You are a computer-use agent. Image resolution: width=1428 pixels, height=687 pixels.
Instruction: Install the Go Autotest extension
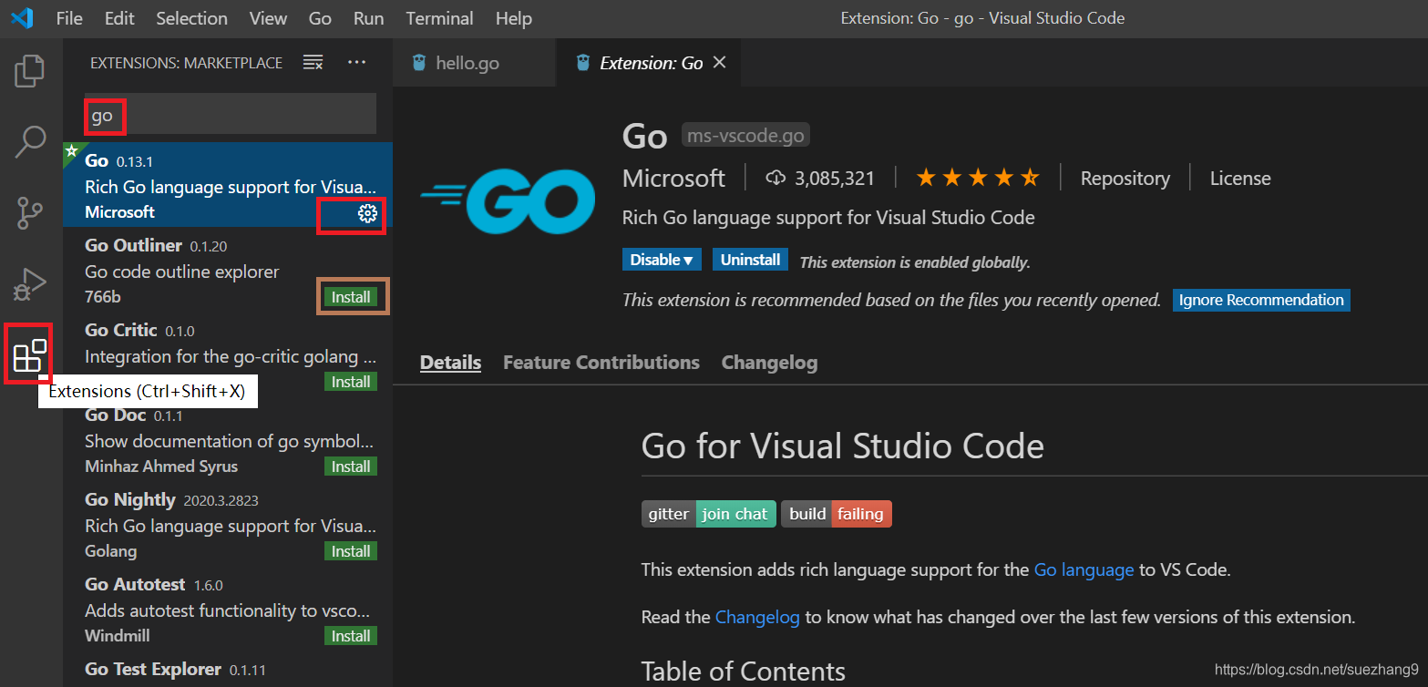coord(351,636)
